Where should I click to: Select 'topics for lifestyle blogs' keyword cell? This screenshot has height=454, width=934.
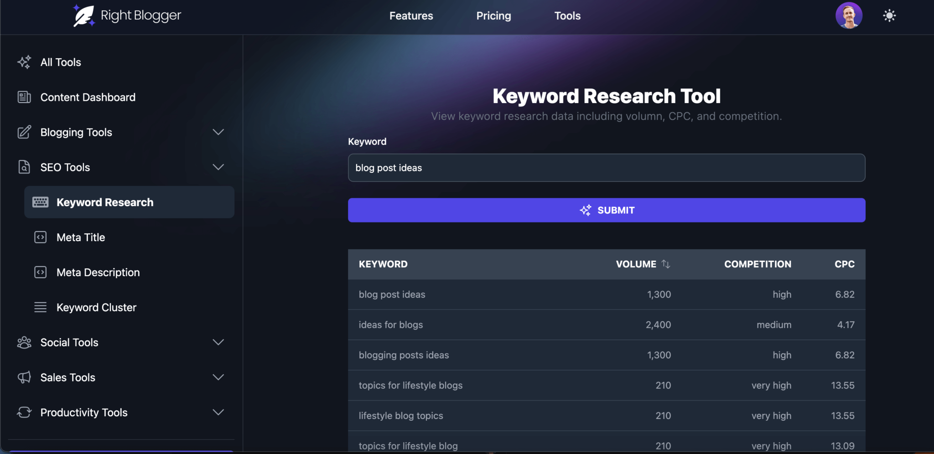tap(410, 385)
